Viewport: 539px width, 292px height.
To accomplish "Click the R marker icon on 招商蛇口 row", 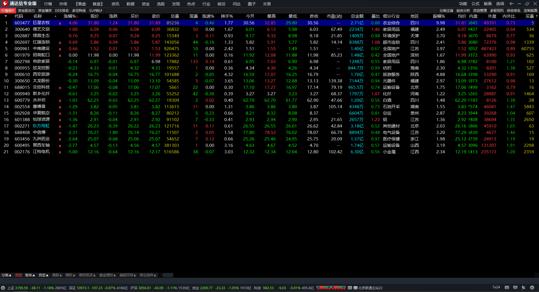I will [60, 56].
